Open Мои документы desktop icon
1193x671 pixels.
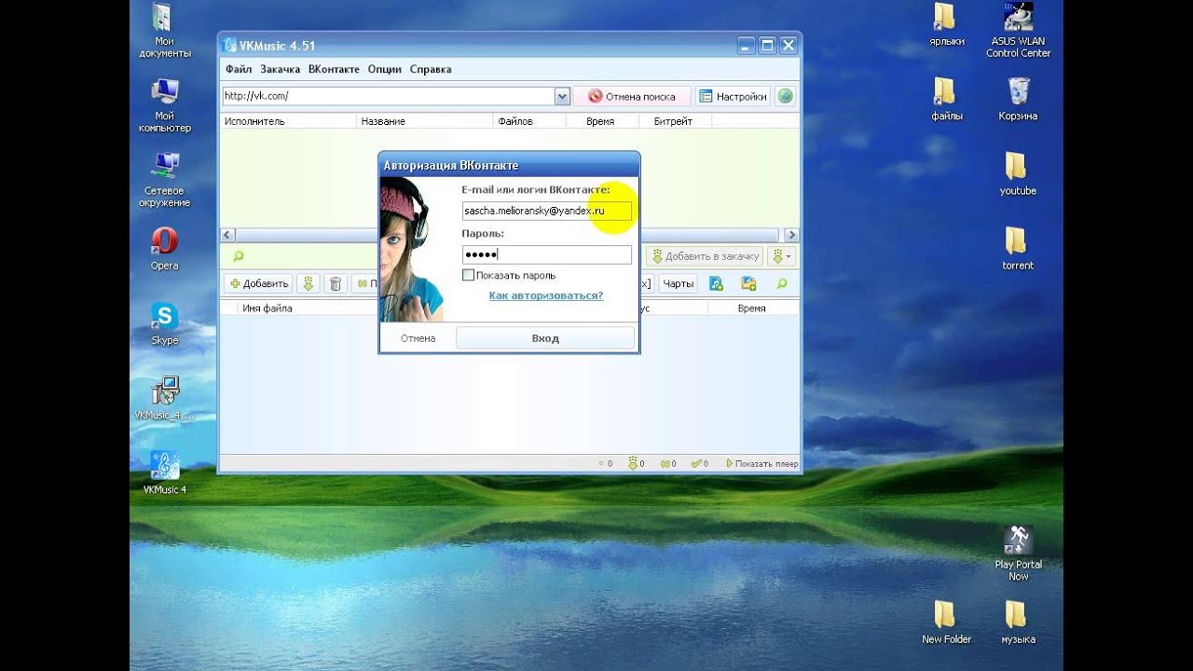pyautogui.click(x=165, y=31)
